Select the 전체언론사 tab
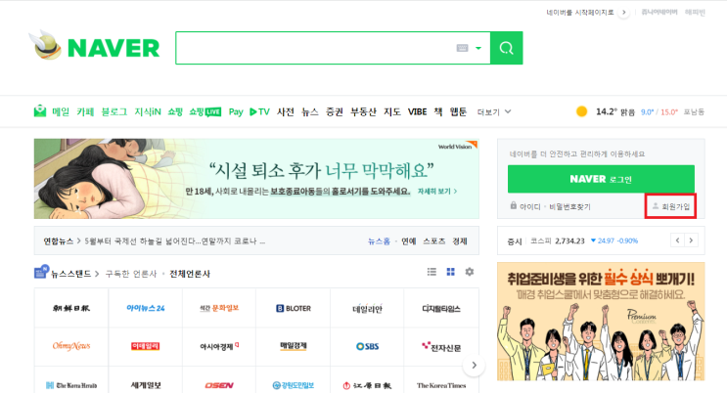 [190, 274]
